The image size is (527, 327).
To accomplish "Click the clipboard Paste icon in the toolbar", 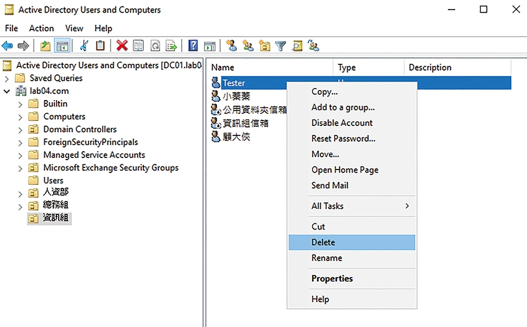I will (x=100, y=46).
